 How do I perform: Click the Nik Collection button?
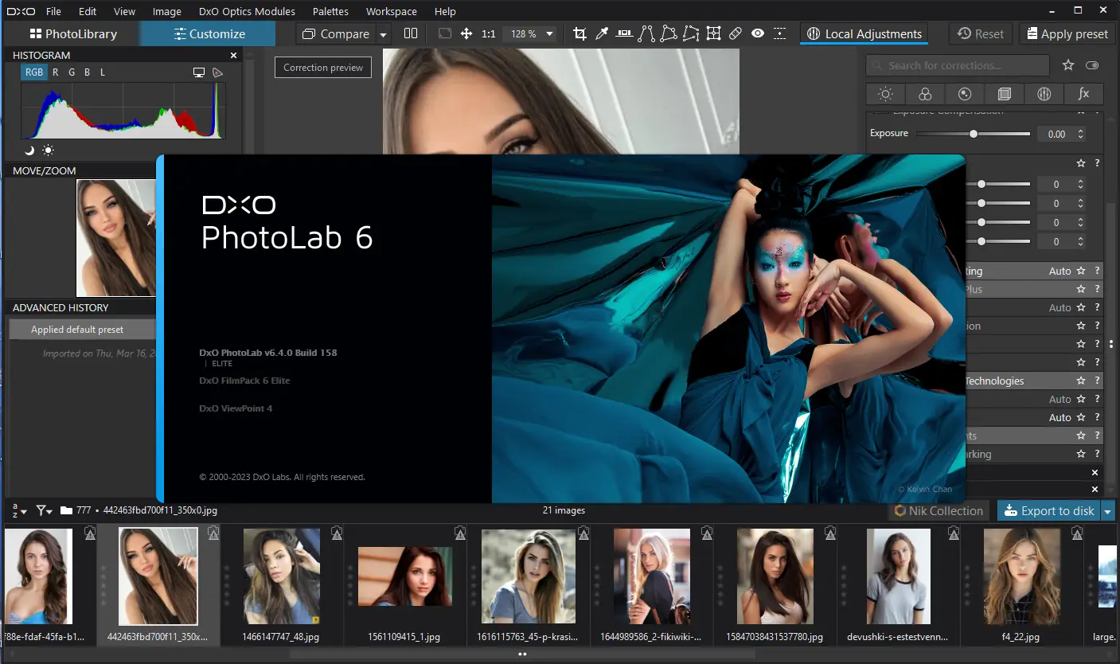pos(939,511)
